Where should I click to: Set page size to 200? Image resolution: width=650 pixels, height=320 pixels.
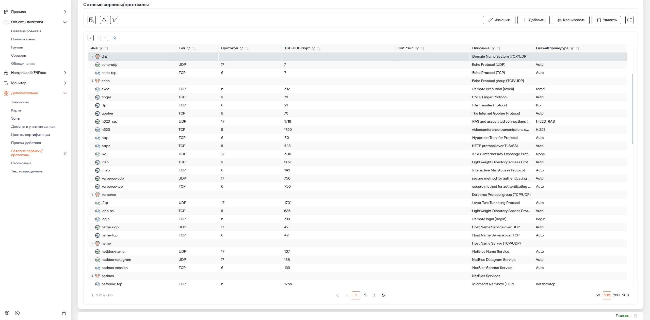616,295
